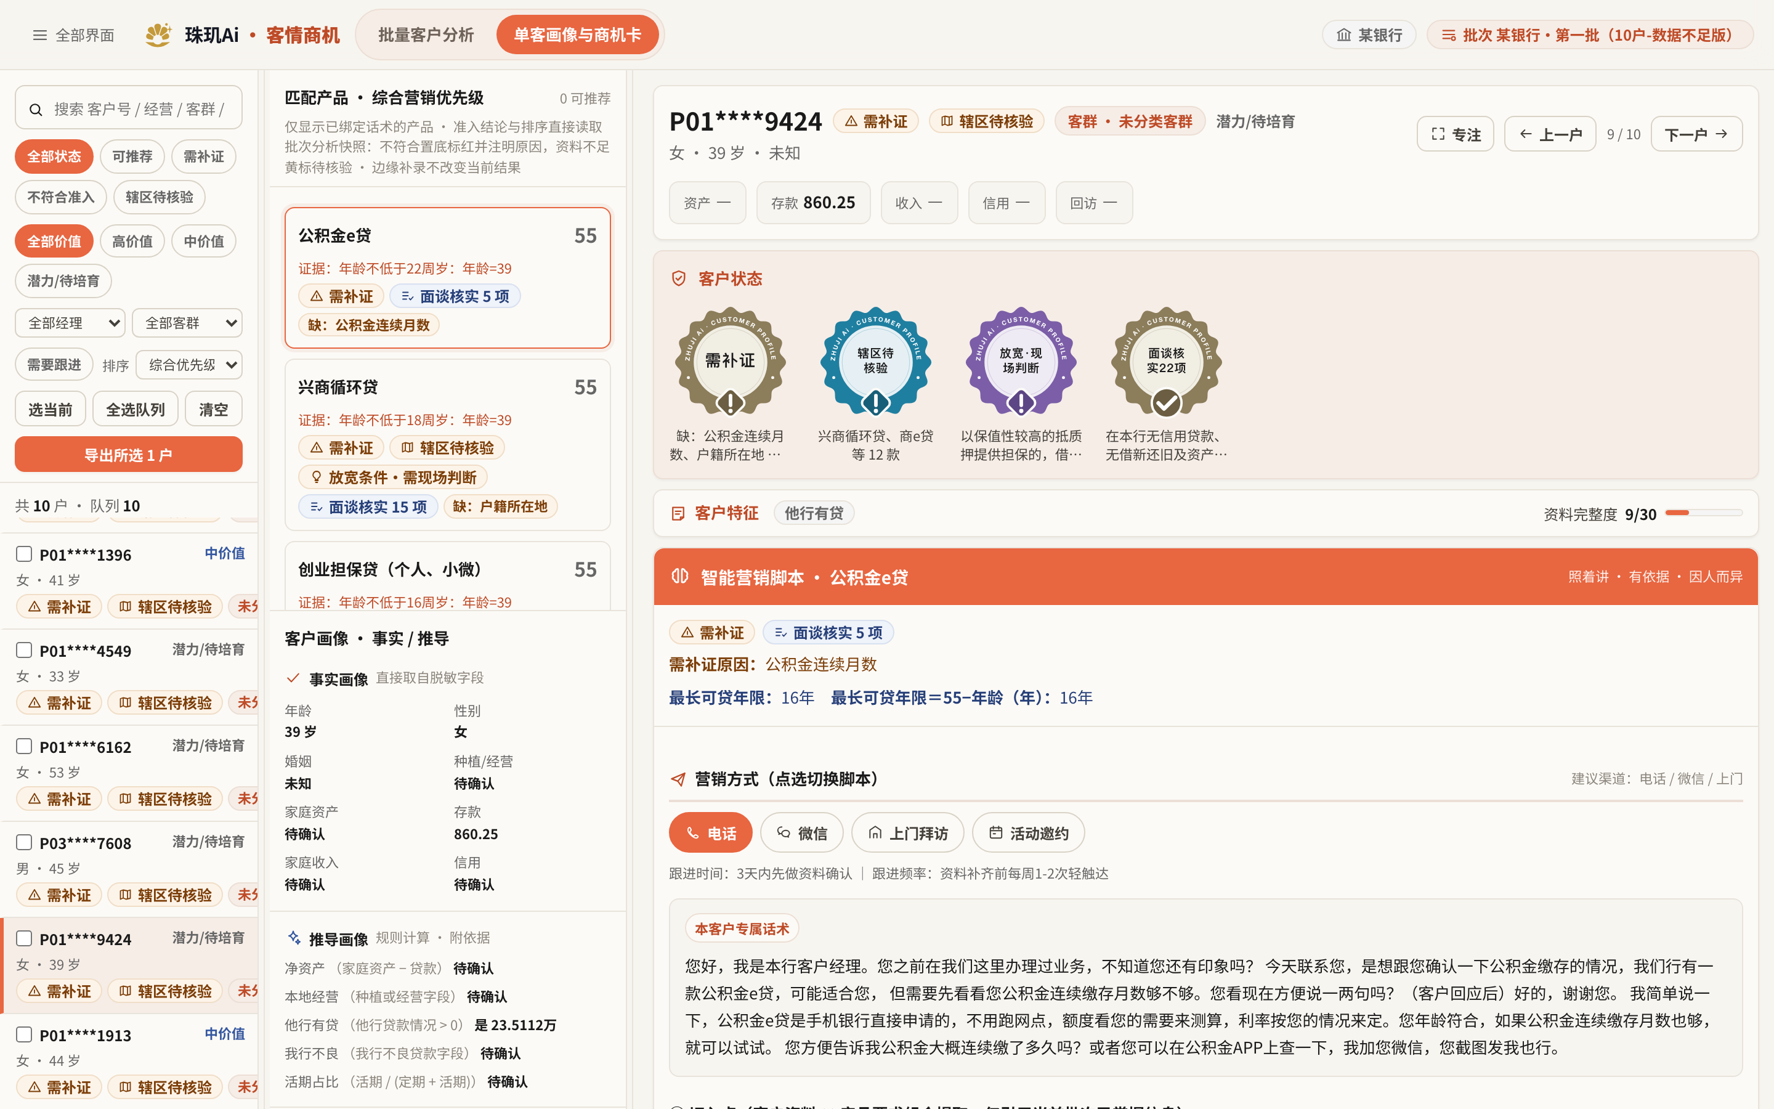The image size is (1774, 1109).
Task: Click the 辖区待核验 blue status badge
Action: coord(875,361)
